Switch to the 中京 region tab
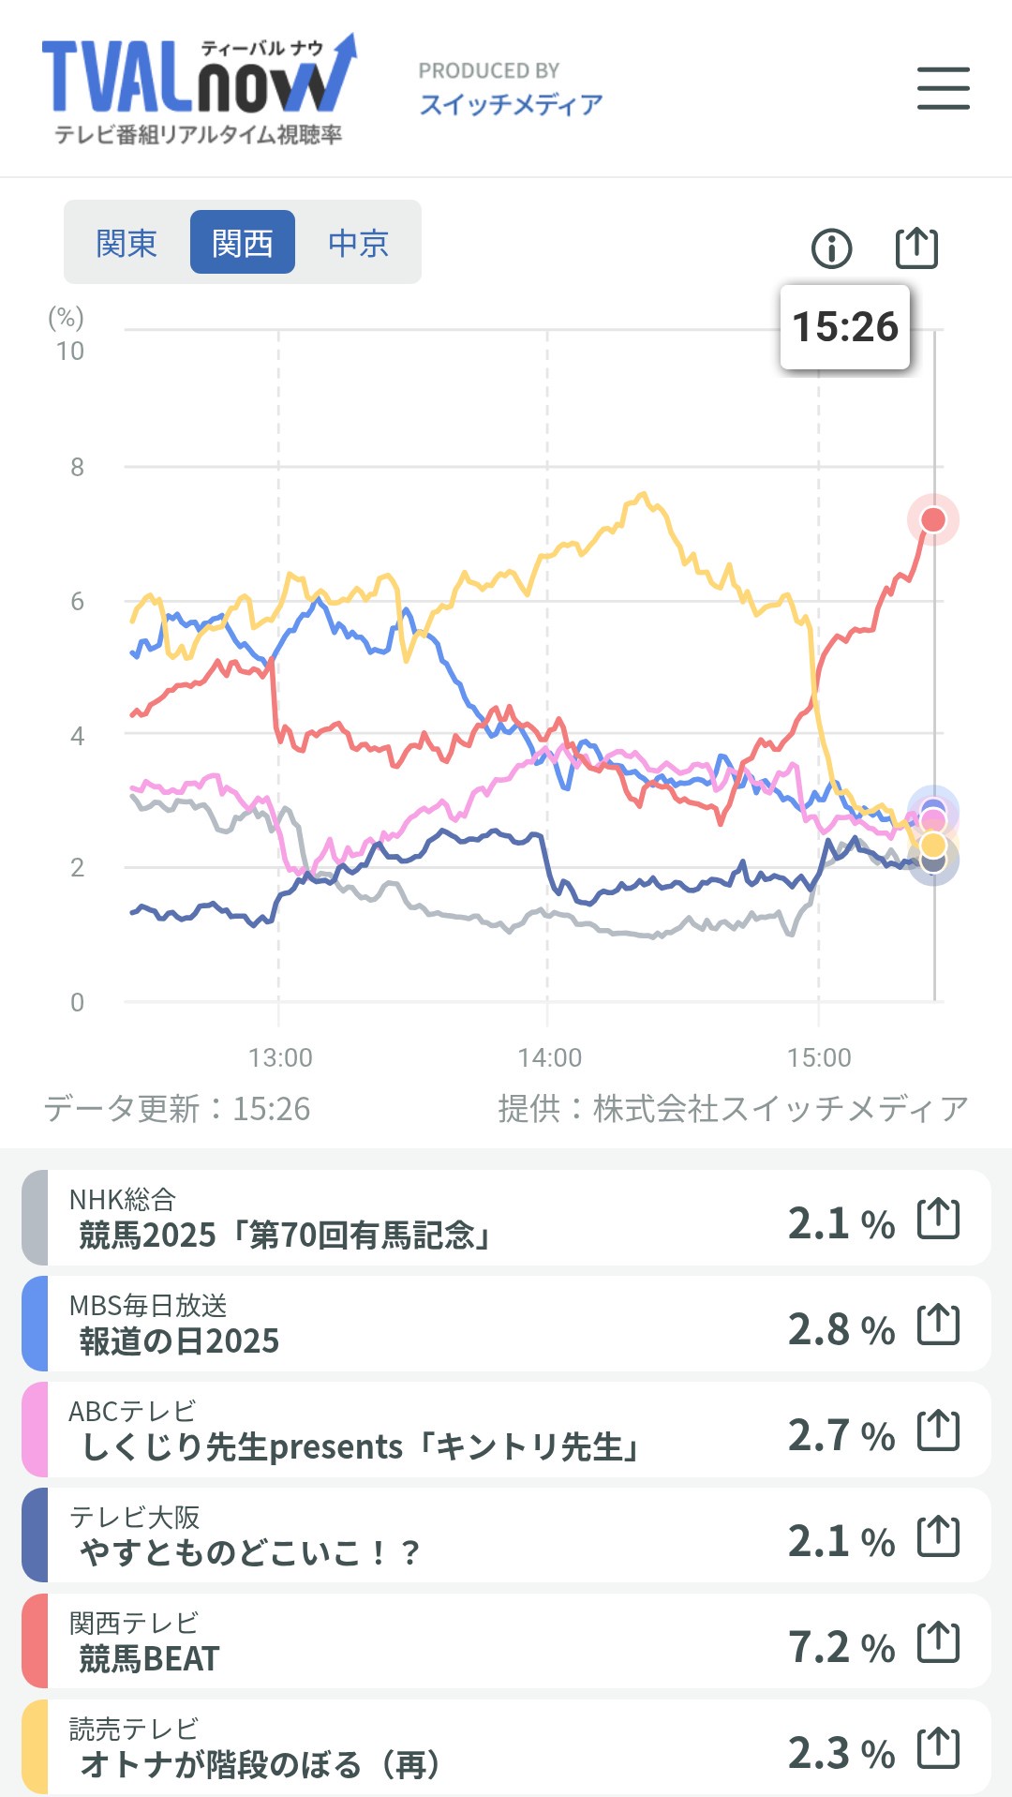Image resolution: width=1012 pixels, height=1797 pixels. tap(358, 243)
